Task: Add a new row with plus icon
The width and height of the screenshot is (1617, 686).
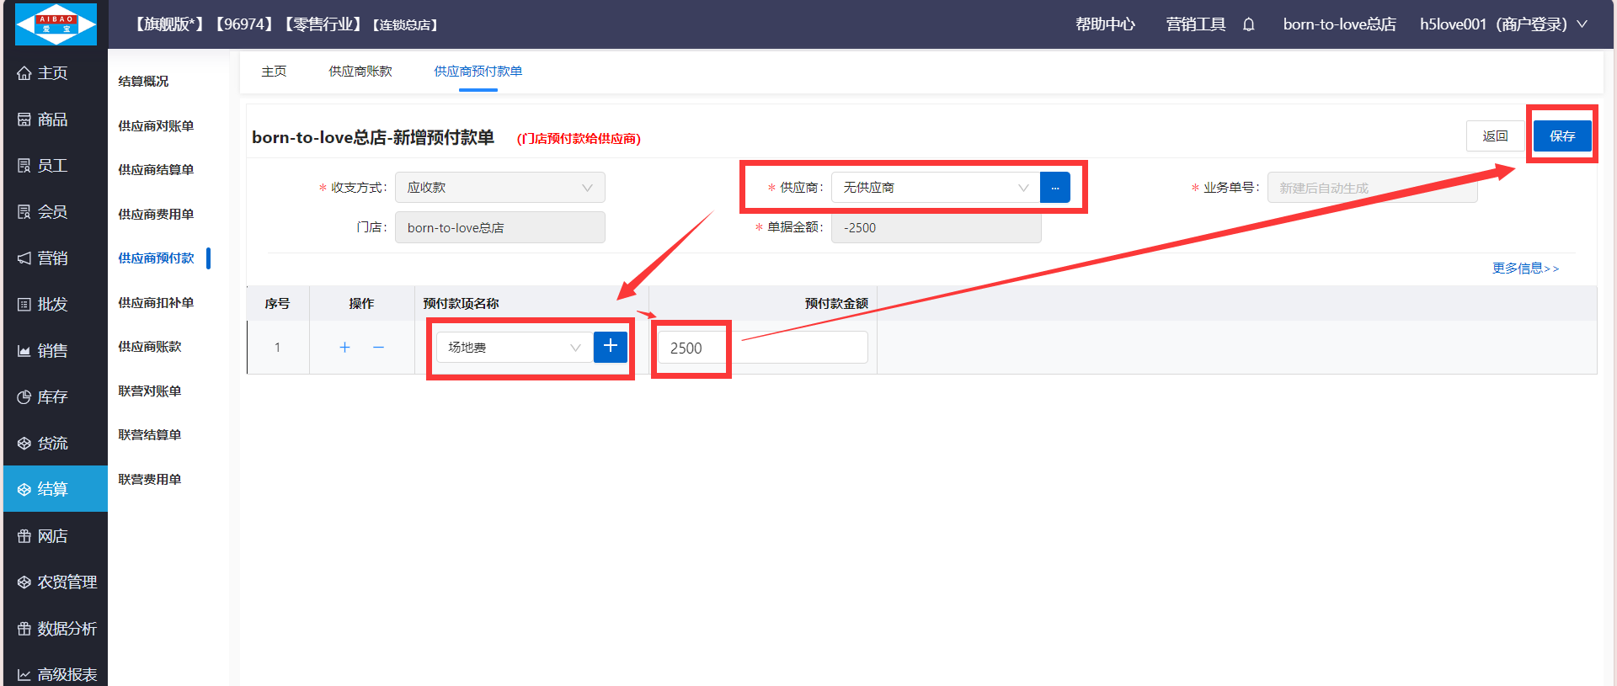Action: (x=344, y=347)
